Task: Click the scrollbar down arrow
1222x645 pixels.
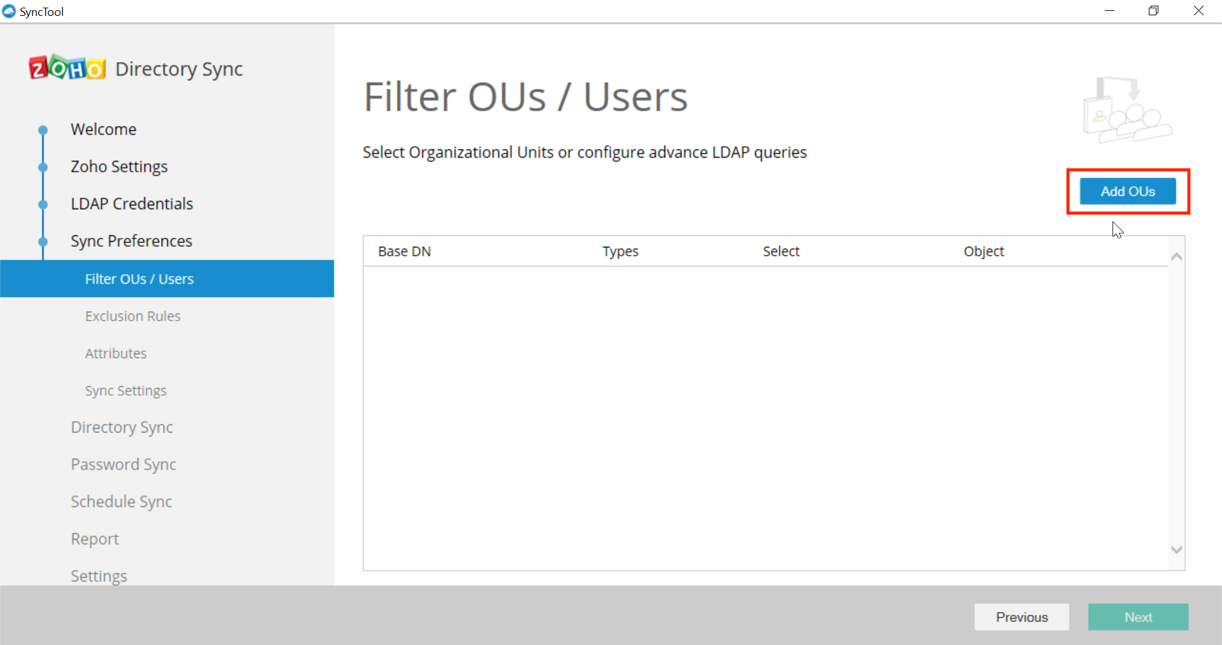Action: [1176, 550]
